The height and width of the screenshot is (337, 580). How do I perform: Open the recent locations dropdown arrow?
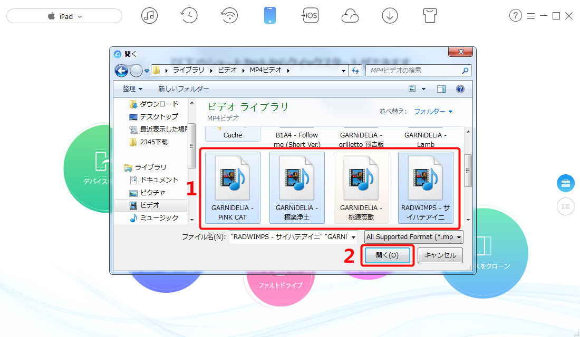coord(147,71)
